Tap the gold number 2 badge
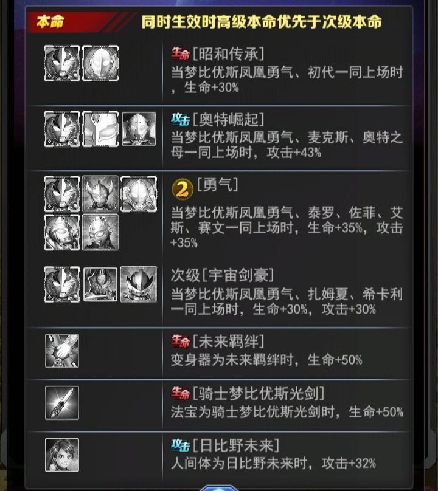Screen dimensions: 438x491 pyautogui.click(x=182, y=188)
